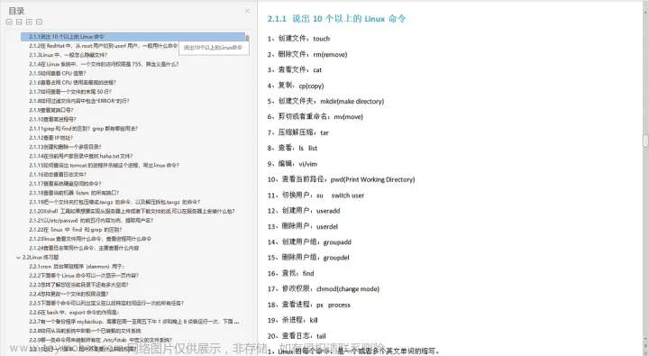Click the document heading 2.1.1 说出10个以上的Linux命令
Image resolution: width=649 pixels, height=356 pixels.
click(336, 19)
